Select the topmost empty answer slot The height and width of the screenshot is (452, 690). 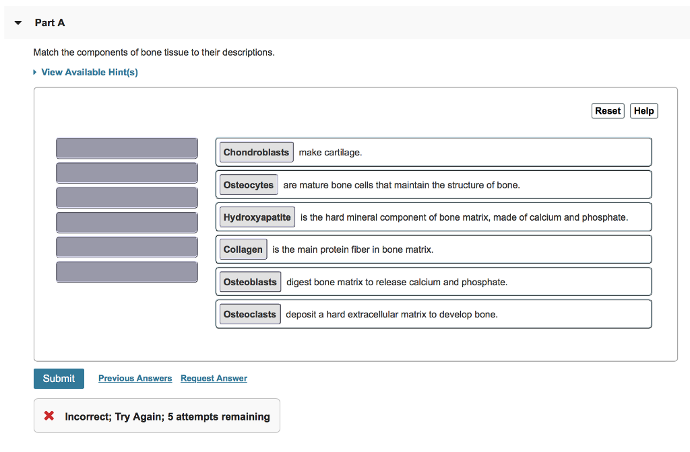(127, 148)
